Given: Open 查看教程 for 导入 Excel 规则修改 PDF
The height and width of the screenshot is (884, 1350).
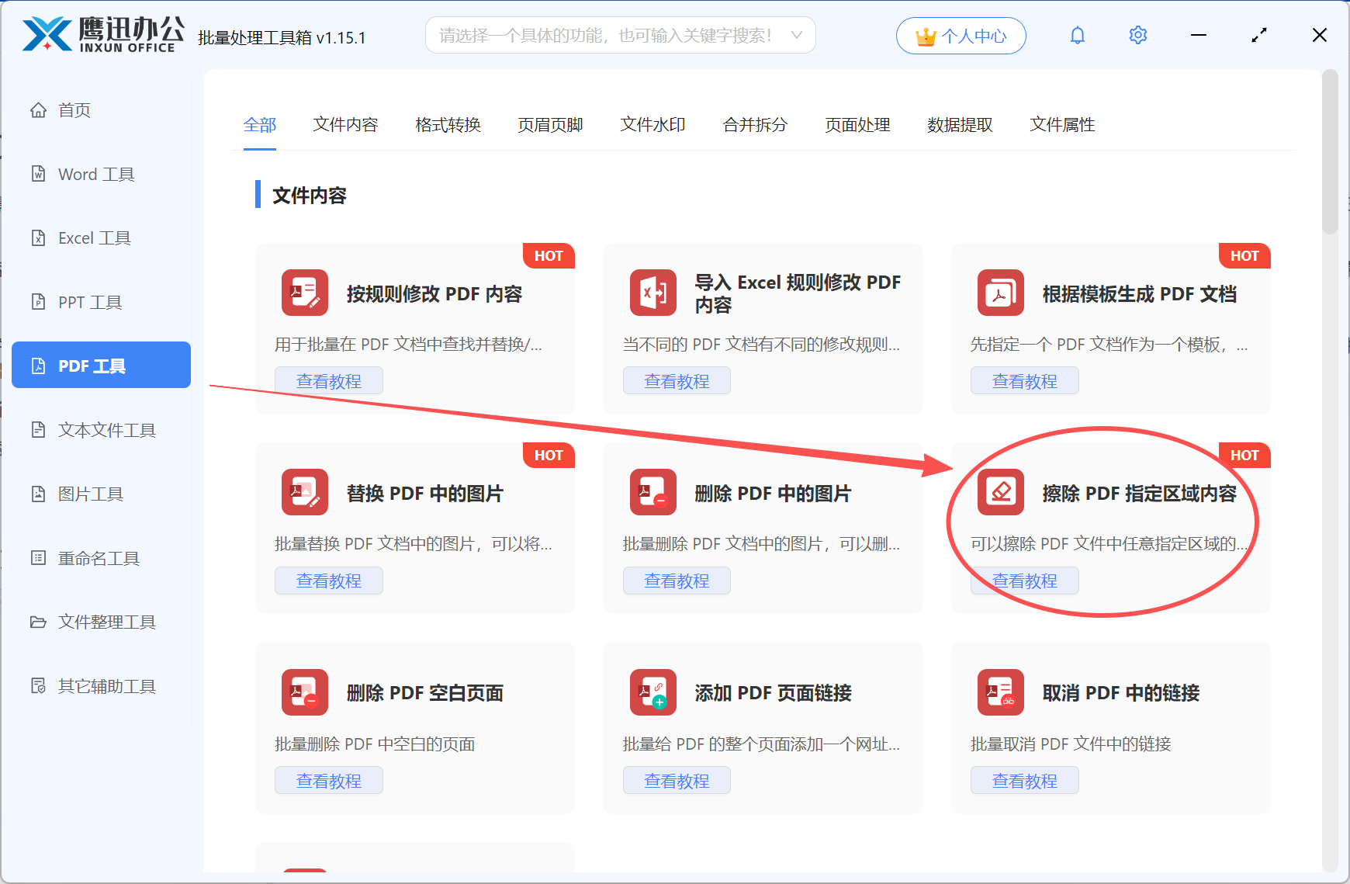Looking at the screenshot, I should (x=677, y=381).
